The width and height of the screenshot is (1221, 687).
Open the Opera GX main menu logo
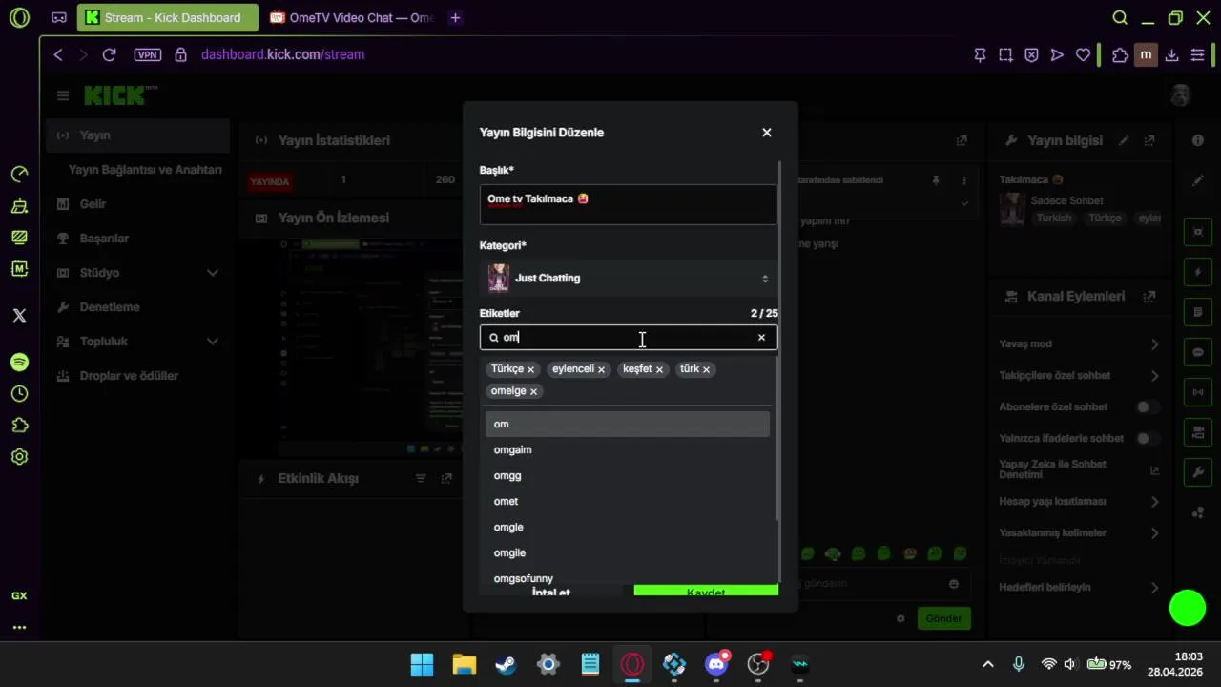[x=19, y=17]
